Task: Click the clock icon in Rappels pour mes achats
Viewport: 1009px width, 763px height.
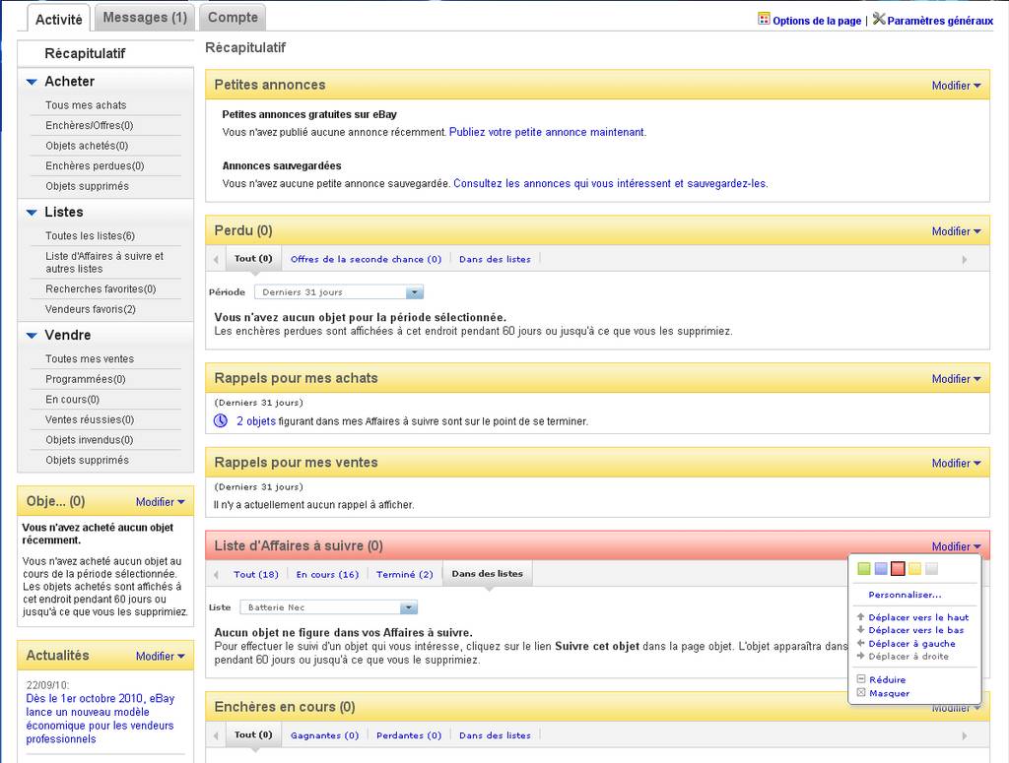Action: point(221,420)
